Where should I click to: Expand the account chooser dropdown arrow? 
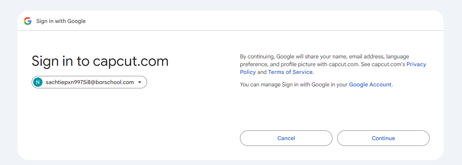point(140,82)
